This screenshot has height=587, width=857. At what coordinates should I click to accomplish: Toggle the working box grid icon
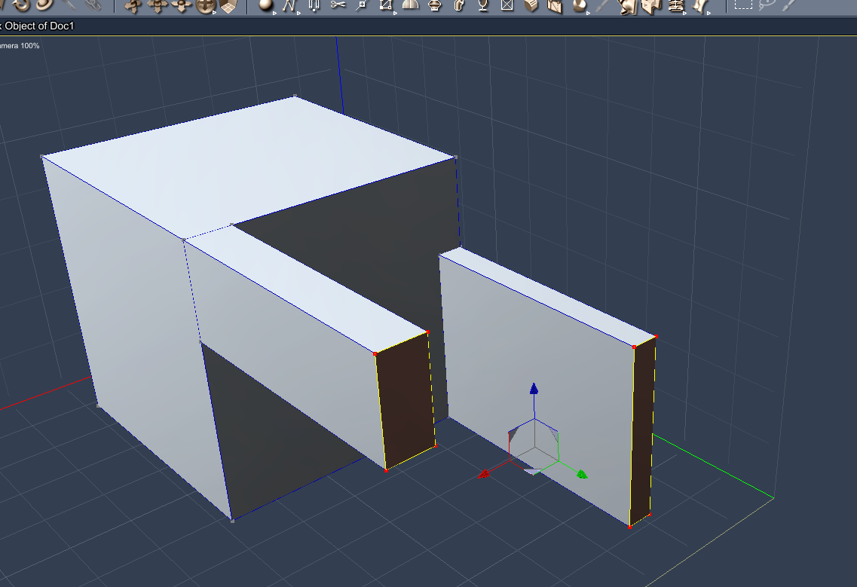click(x=228, y=6)
